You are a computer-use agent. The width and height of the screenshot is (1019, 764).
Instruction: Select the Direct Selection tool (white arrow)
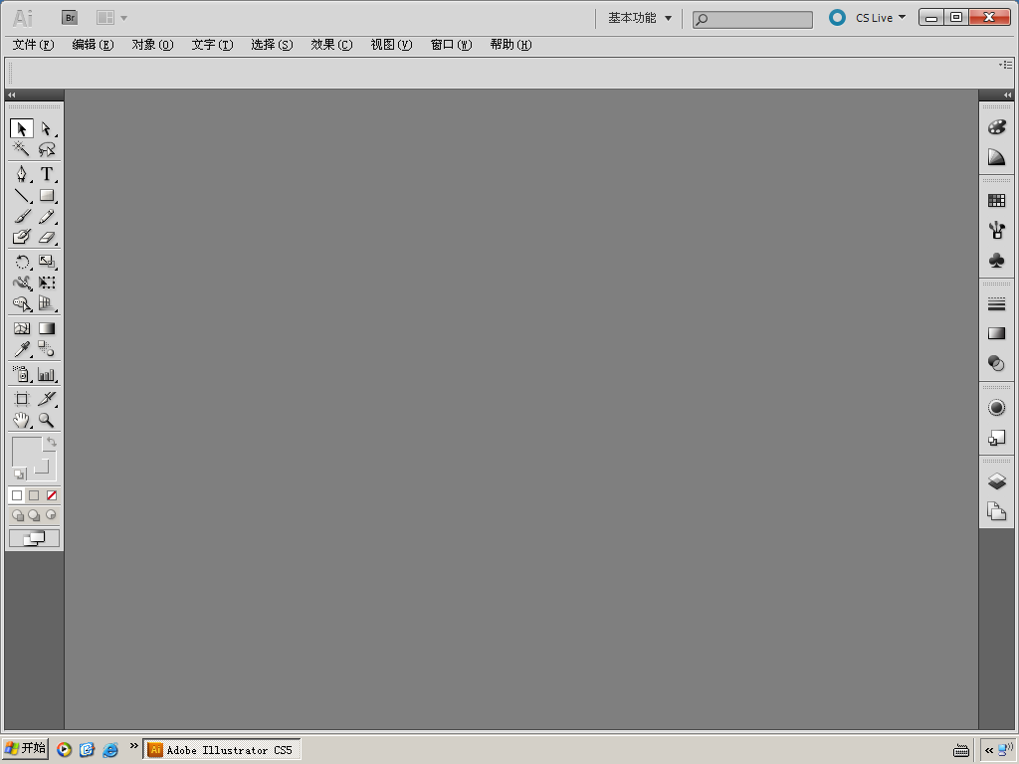click(x=46, y=128)
